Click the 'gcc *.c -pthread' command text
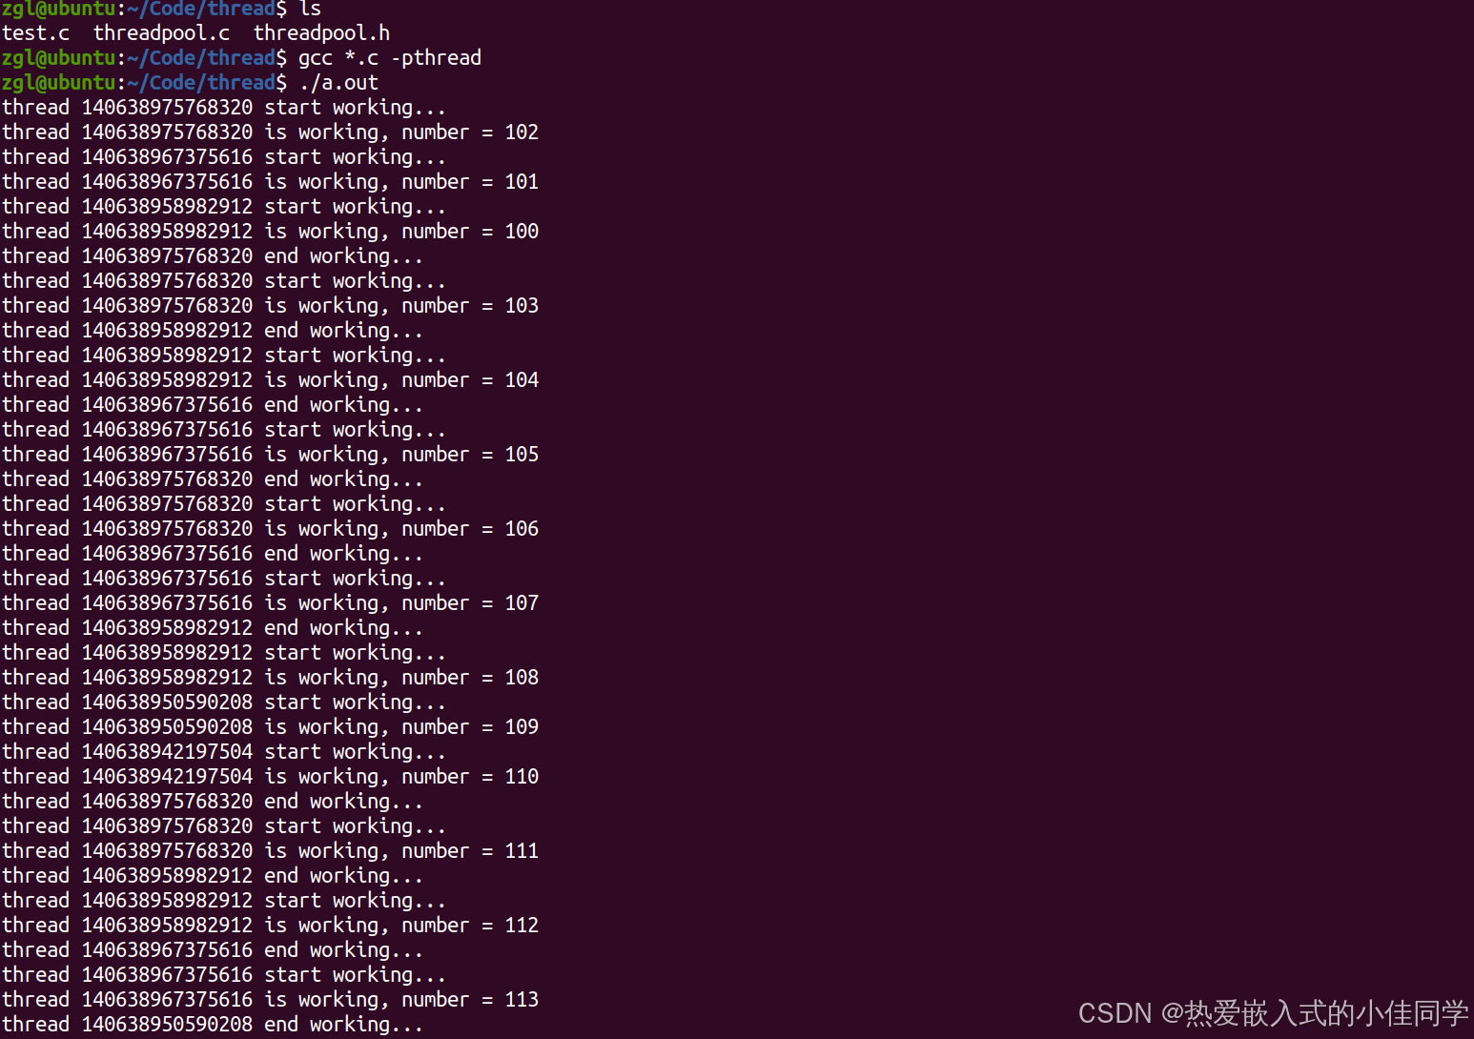The image size is (1474, 1039). coord(390,58)
